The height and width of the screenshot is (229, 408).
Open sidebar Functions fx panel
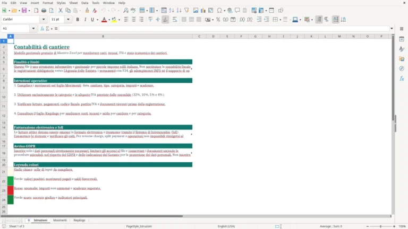[402, 78]
